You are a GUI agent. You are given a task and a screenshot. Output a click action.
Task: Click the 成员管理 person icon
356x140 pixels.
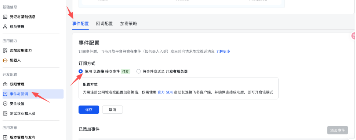[5, 27]
